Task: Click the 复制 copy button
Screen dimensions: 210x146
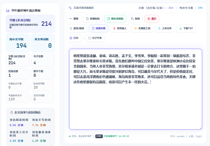Action: [135, 19]
